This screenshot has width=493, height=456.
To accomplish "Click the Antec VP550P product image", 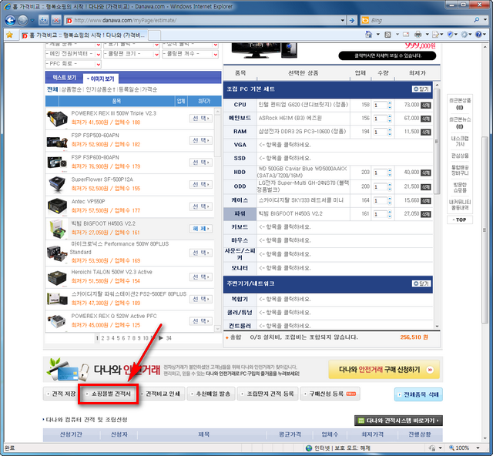I will tap(57, 206).
